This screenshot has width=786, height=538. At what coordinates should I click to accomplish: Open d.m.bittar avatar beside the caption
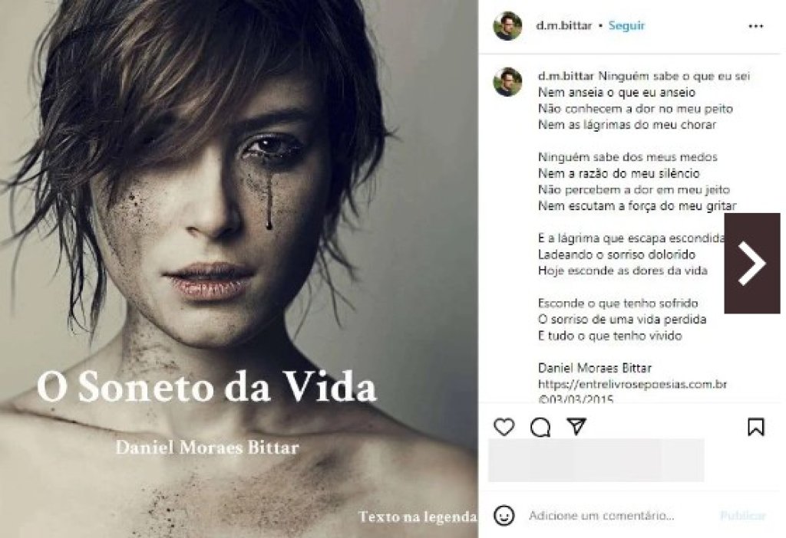507,81
